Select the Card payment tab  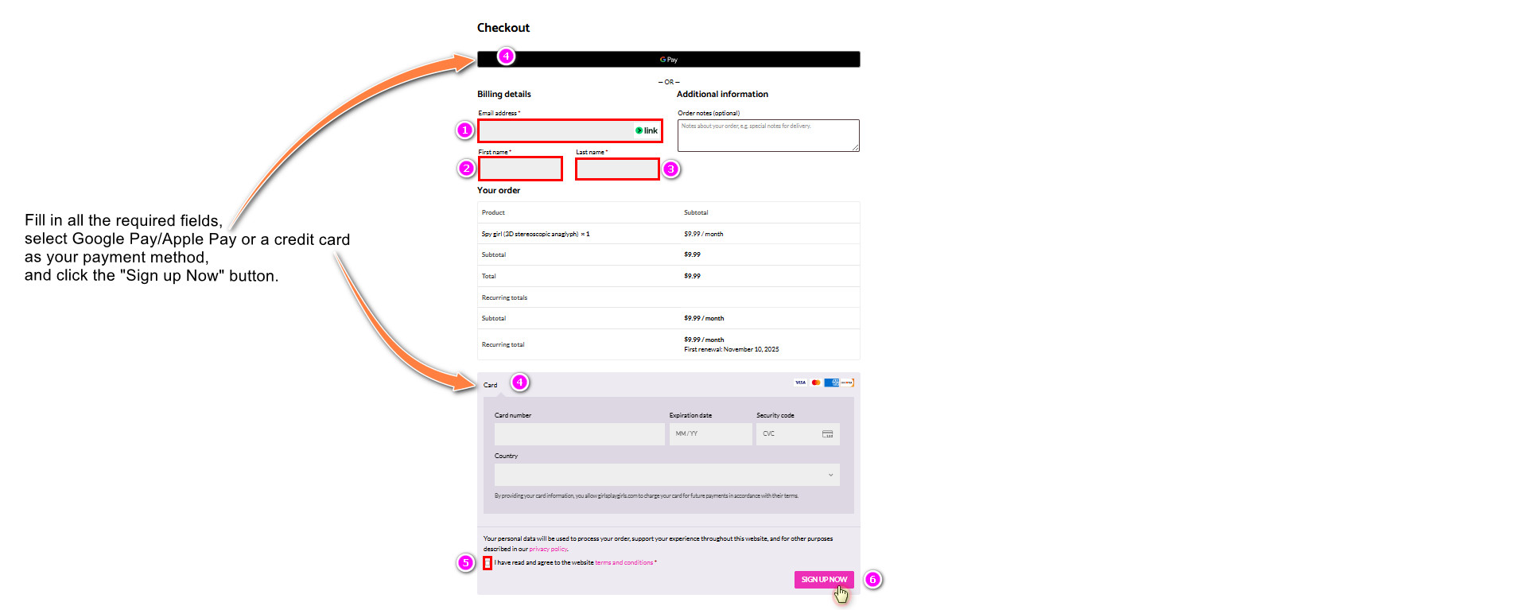491,385
